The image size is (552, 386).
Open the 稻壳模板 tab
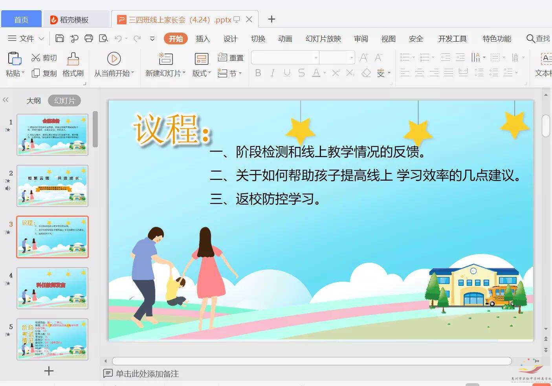click(76, 19)
